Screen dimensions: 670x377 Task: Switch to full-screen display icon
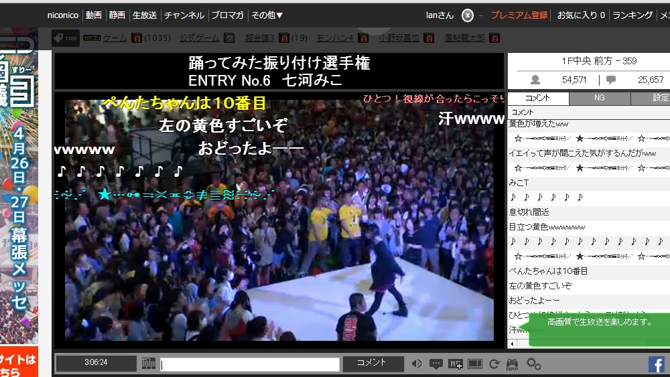pos(475,364)
